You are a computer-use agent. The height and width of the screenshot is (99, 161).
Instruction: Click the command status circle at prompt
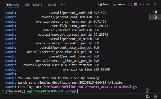tap(3, 91)
